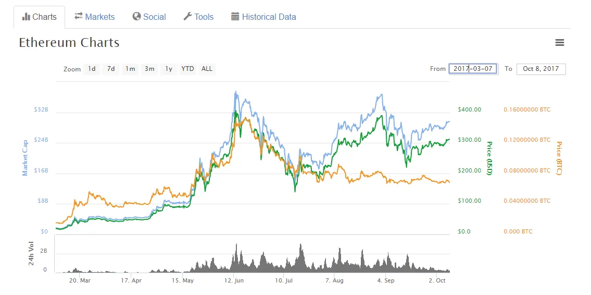Click the $400.00 price axis label

click(470, 110)
